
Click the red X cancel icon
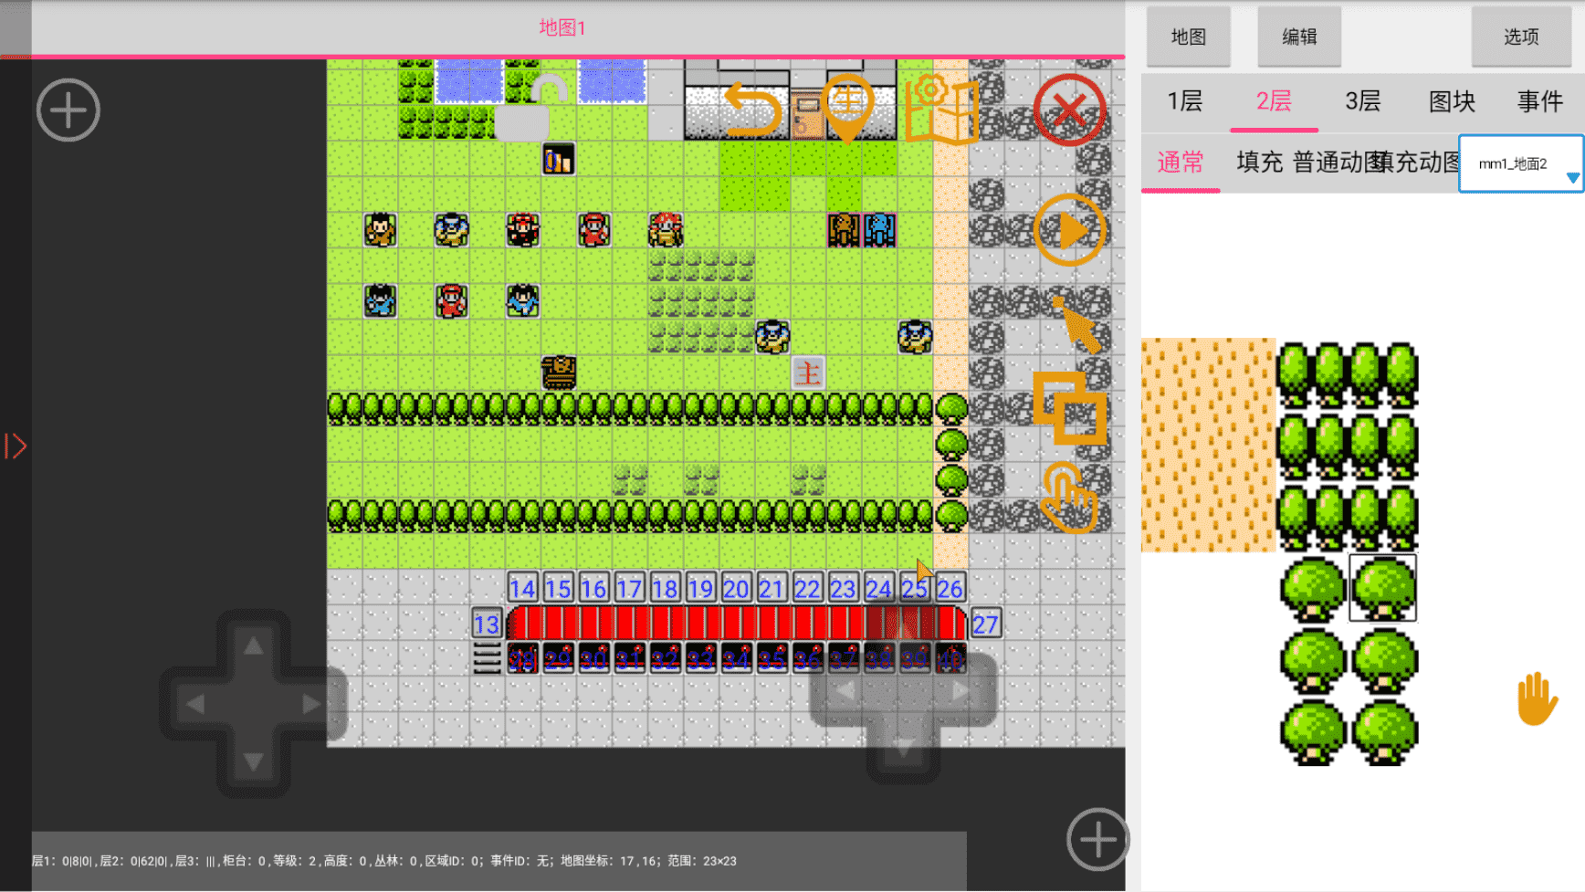(1069, 110)
